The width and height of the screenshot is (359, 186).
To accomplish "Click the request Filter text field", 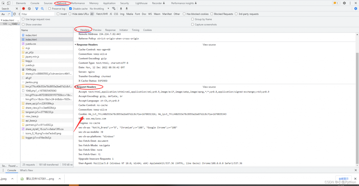I will (x=38, y=14).
